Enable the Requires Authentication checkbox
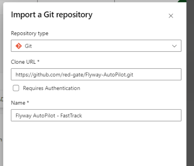 point(16,88)
